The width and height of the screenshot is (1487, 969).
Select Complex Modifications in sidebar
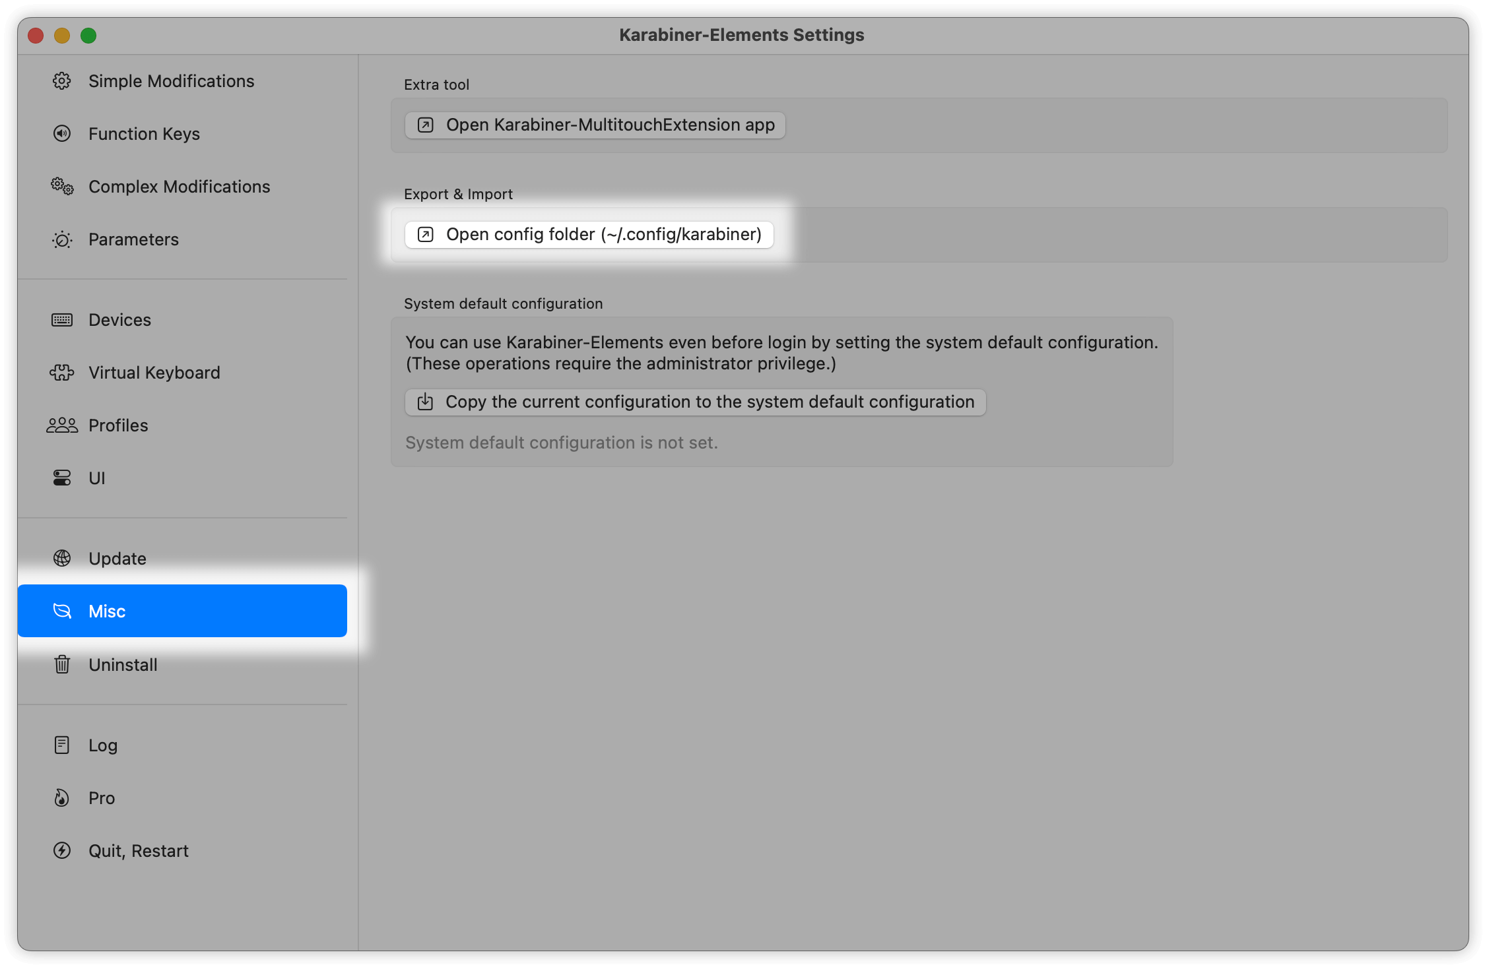coord(183,187)
